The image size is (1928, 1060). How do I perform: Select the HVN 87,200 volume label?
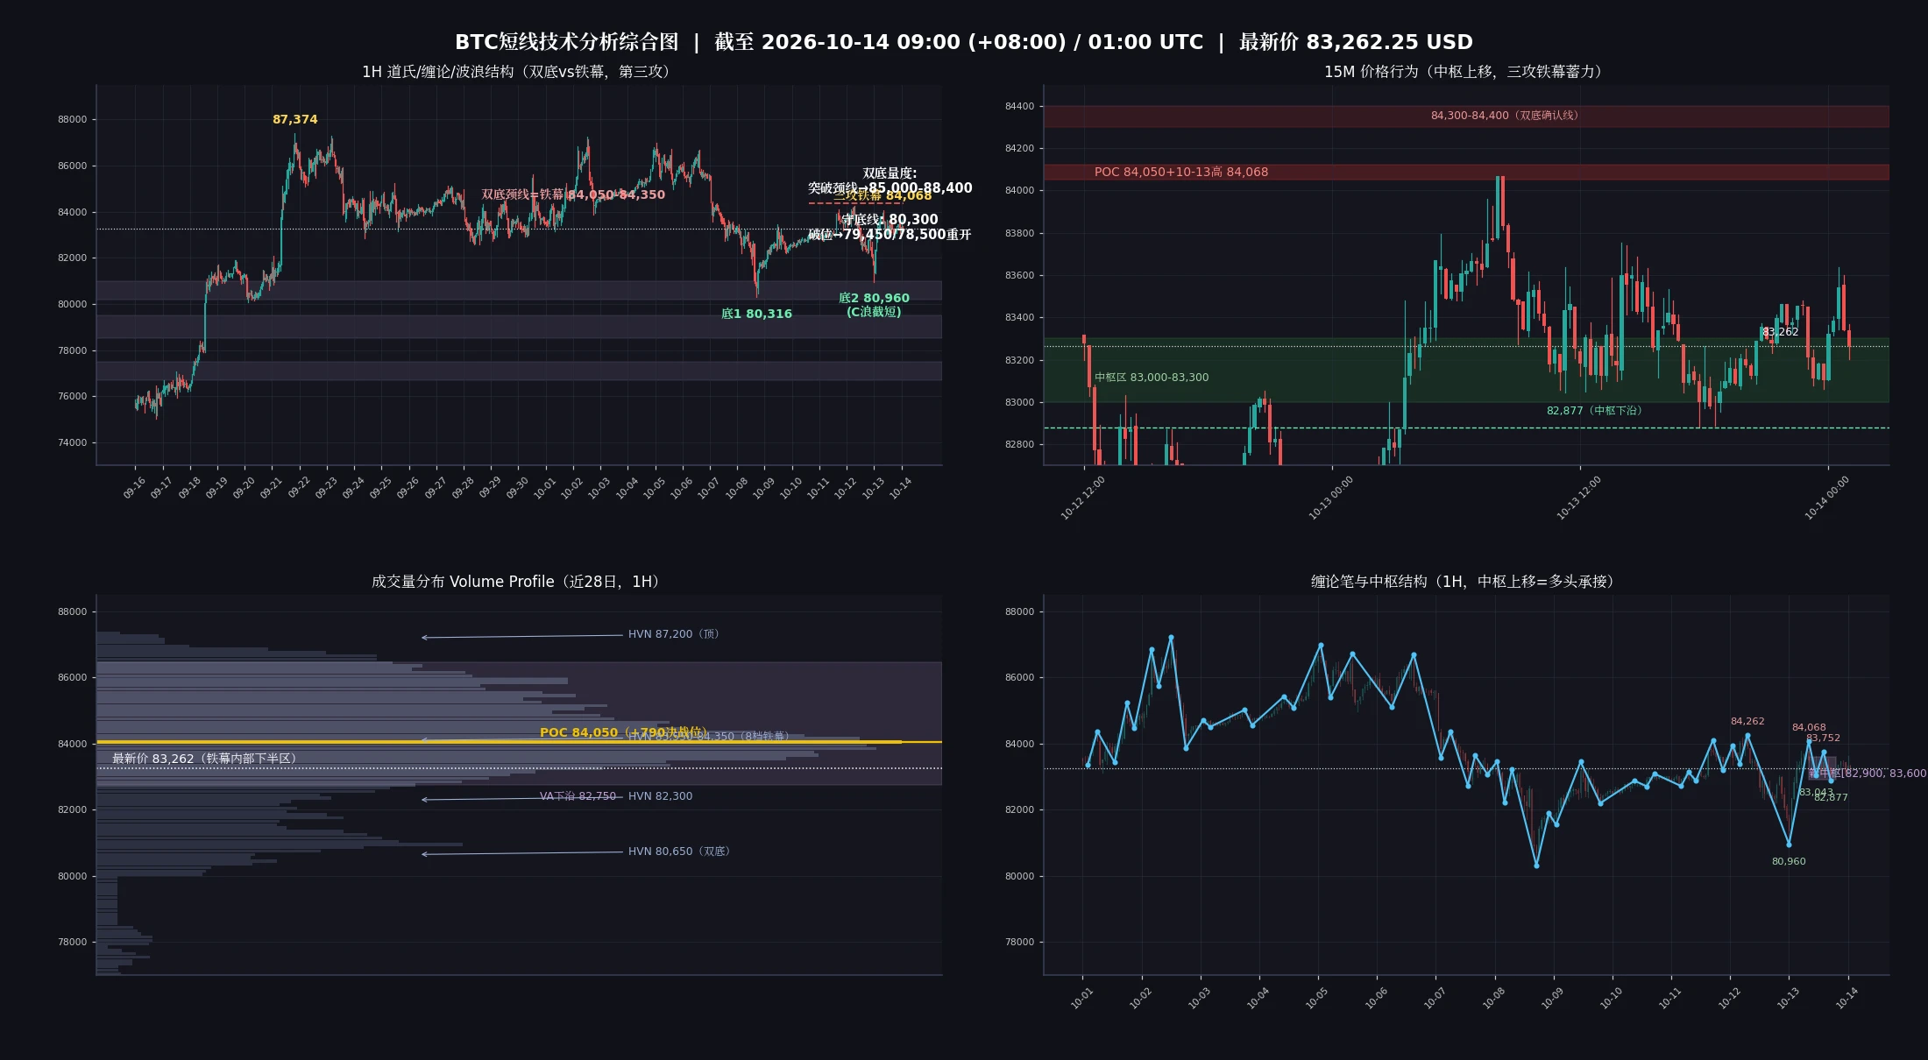pyautogui.click(x=673, y=634)
